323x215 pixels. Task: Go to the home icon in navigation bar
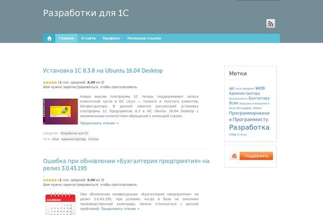49,39
